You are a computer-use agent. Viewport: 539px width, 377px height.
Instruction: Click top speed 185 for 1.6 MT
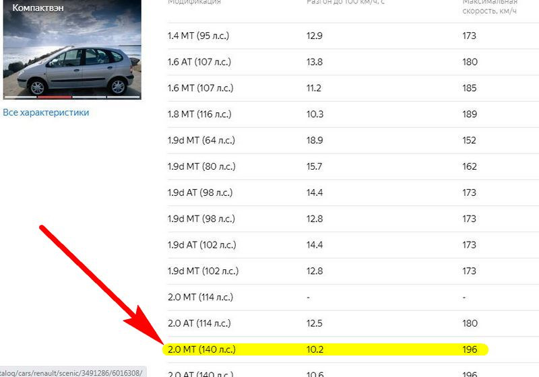(x=470, y=88)
